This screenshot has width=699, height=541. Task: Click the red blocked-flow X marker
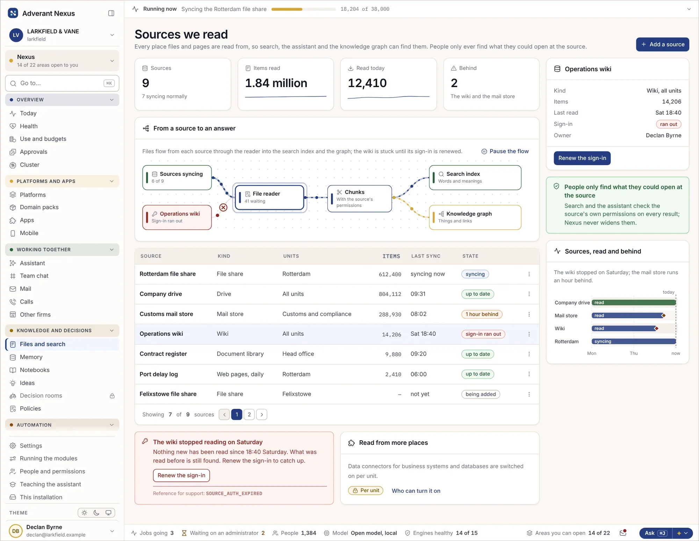point(223,207)
